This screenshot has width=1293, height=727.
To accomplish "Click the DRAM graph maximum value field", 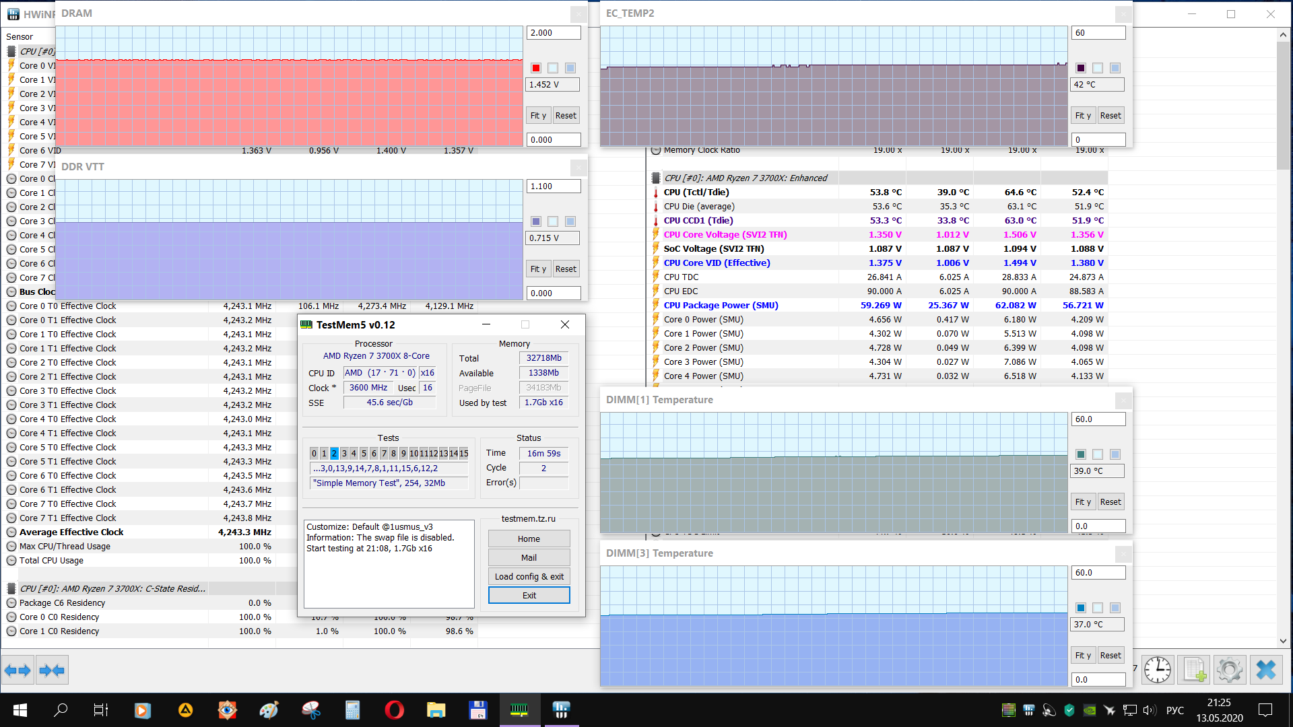I will click(x=553, y=32).
